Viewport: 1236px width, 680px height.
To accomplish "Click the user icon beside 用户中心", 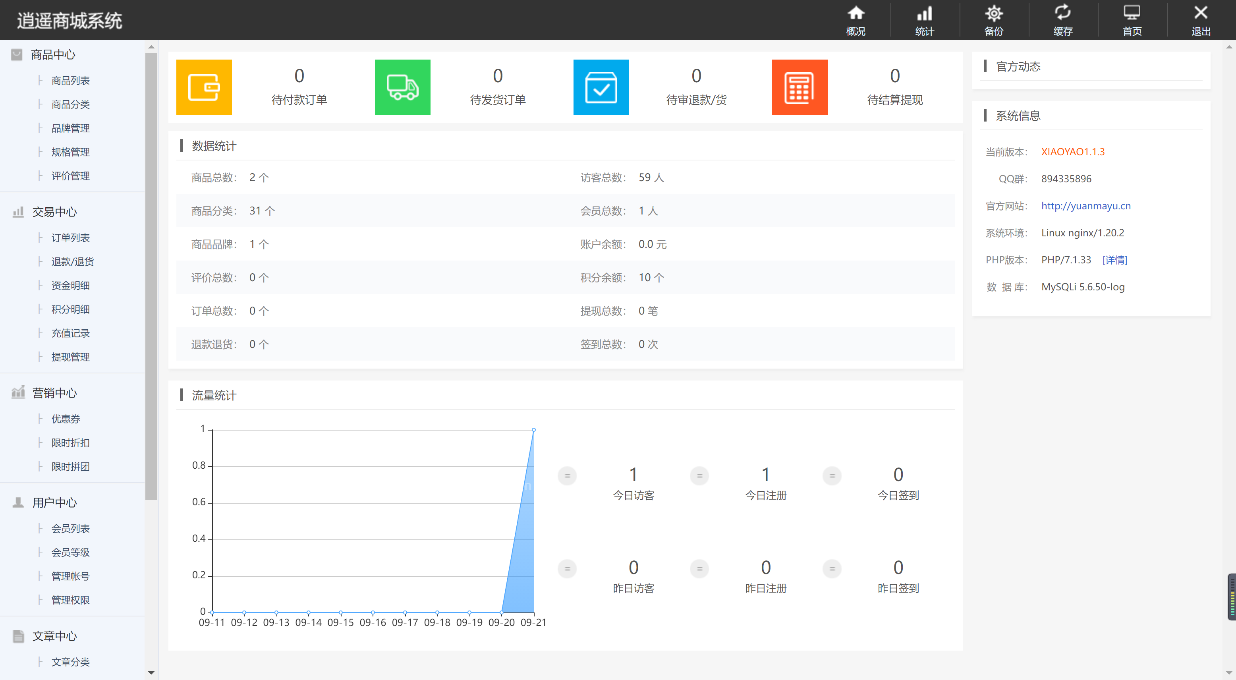I will point(18,502).
